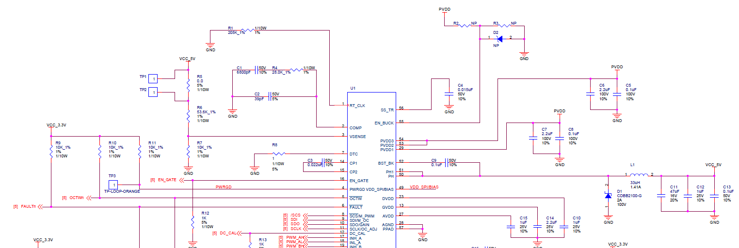Click the PVDD label above R2
Viewport: 739px width, 248px height.
coord(444,9)
